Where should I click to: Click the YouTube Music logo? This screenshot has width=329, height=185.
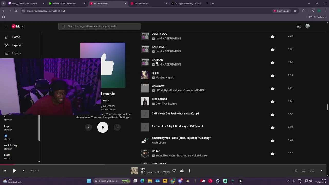point(18,26)
